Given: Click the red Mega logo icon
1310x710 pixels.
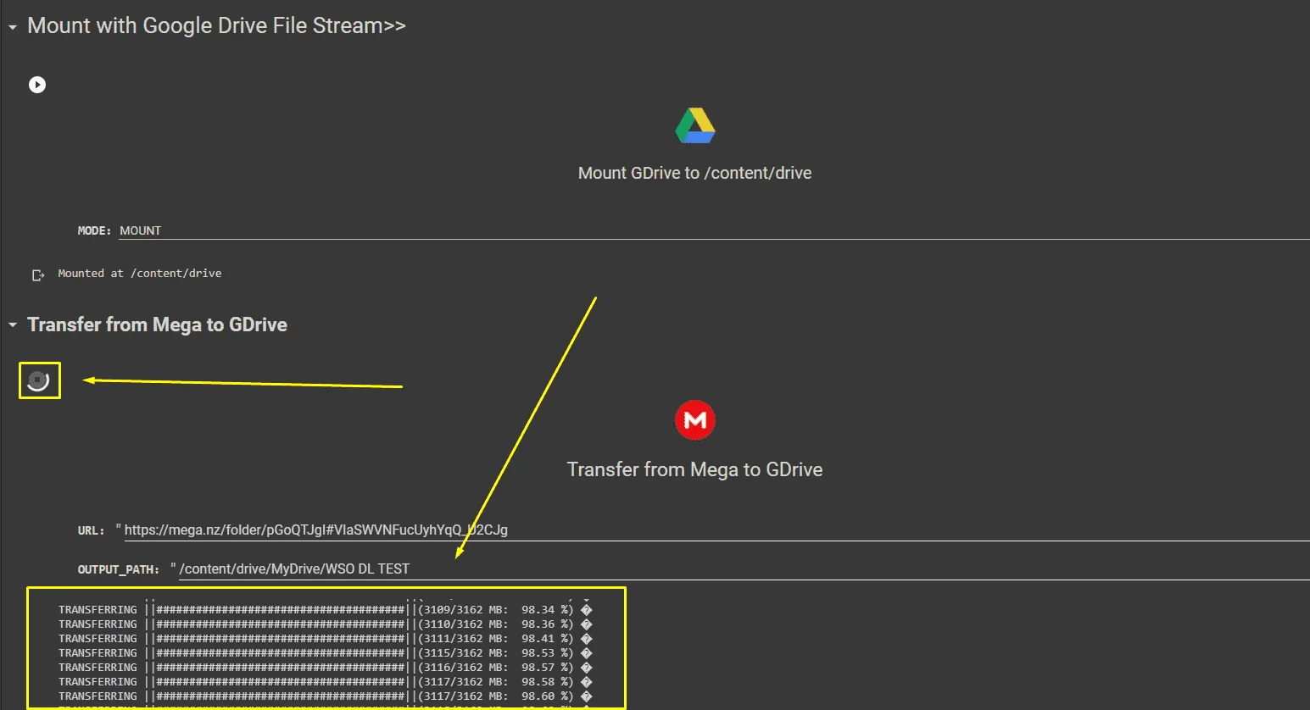Looking at the screenshot, I should [x=695, y=420].
